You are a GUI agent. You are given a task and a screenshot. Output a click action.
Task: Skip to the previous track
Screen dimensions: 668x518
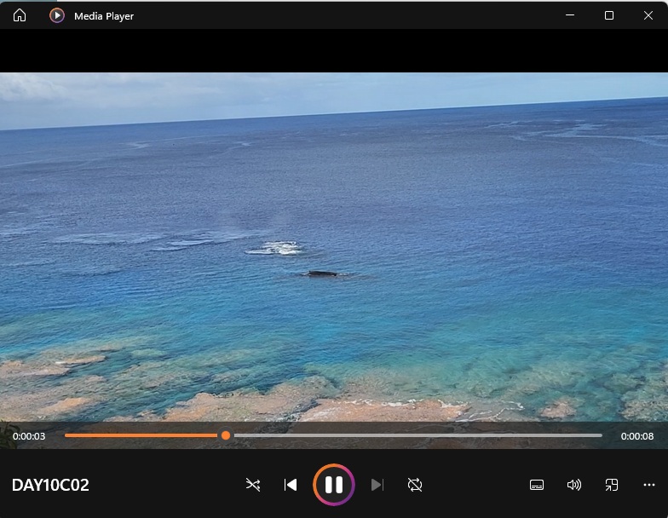[291, 485]
